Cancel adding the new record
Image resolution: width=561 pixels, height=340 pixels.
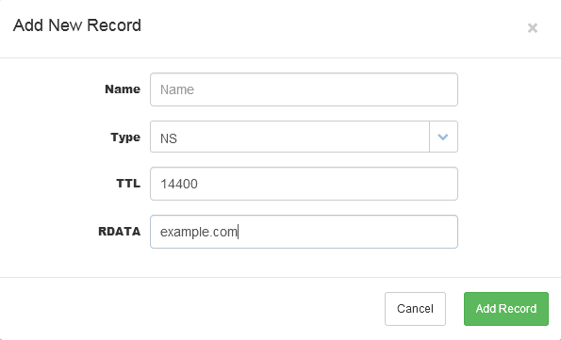coord(415,309)
